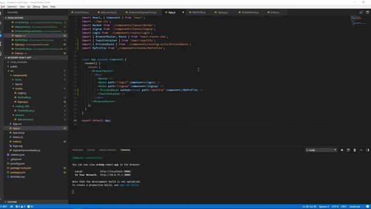
Task: Open Login.js in the routes folder
Action: [22, 93]
